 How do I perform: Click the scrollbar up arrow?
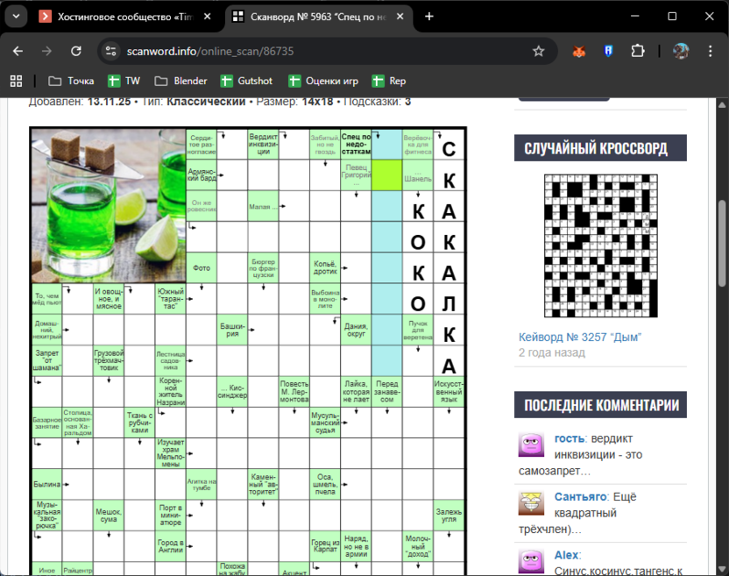click(x=722, y=105)
